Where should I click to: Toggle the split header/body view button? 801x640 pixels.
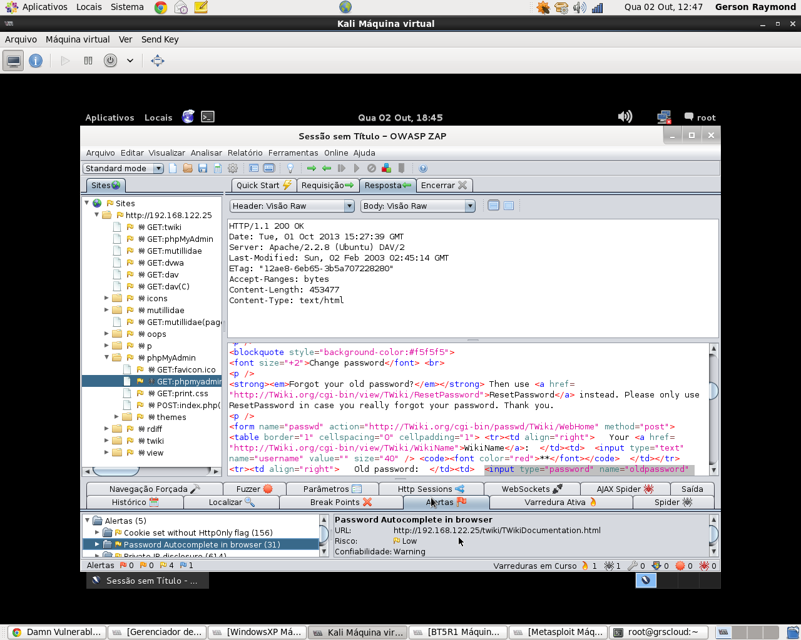[x=494, y=206]
